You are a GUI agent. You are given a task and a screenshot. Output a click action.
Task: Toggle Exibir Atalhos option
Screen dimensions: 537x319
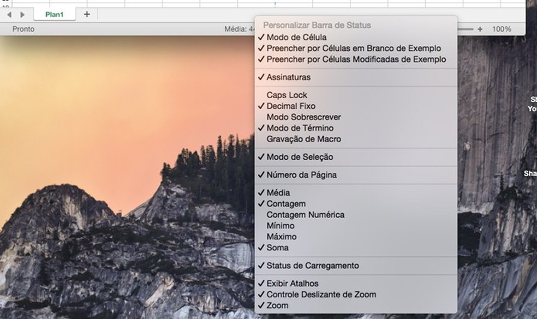356,284
